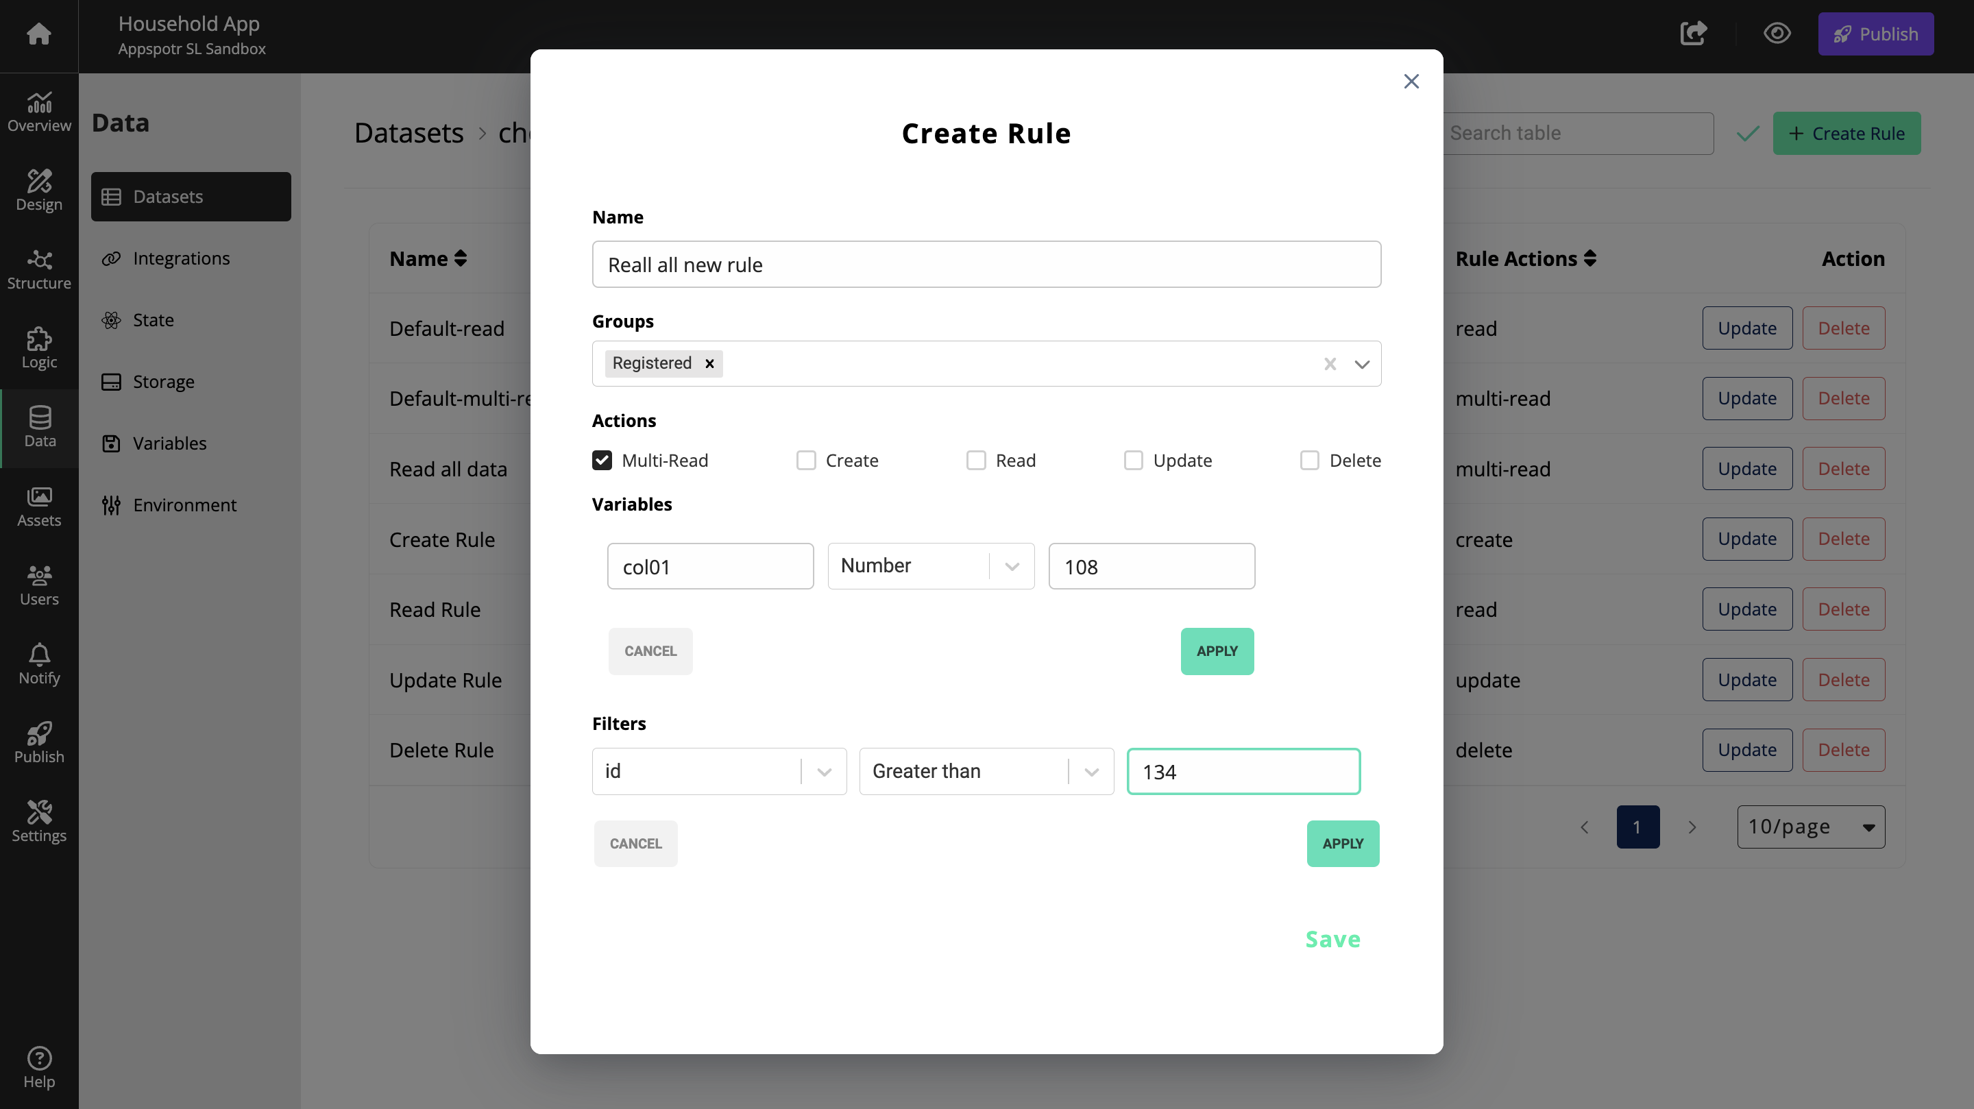
Task: Check the Update action
Action: coord(1134,461)
